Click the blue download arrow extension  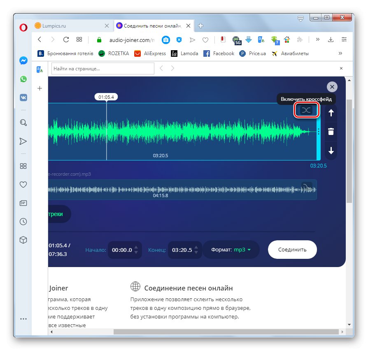[x=249, y=40]
